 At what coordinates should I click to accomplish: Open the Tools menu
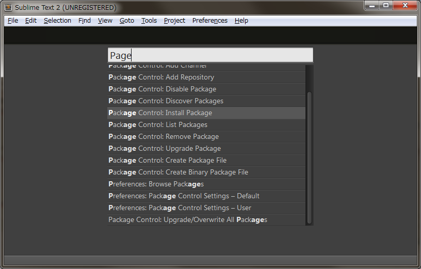coord(149,21)
